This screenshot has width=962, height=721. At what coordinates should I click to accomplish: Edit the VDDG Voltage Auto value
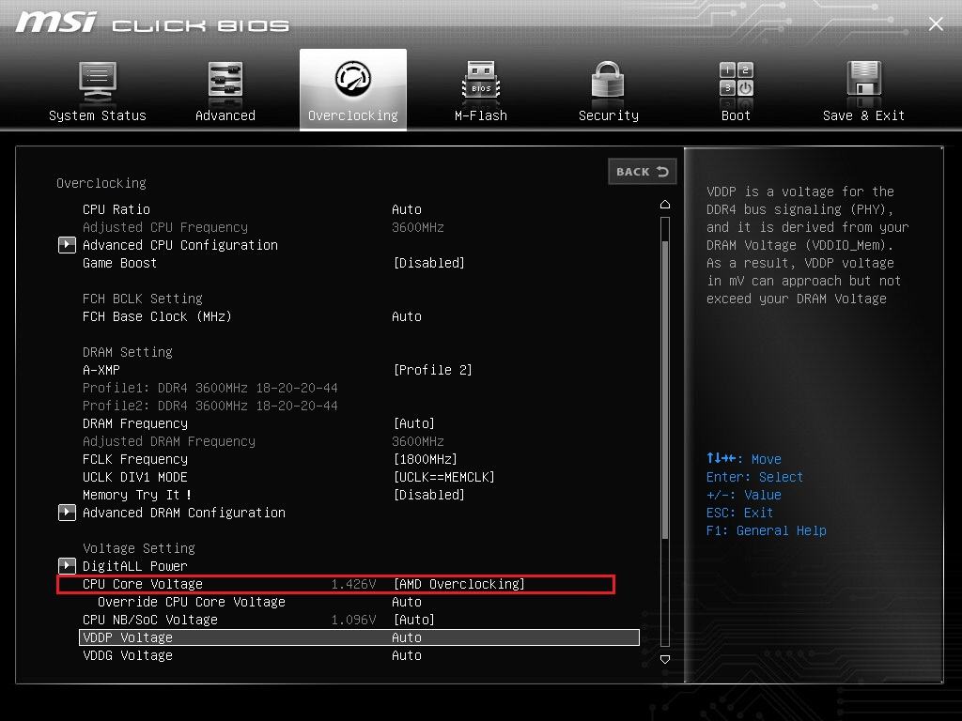pyautogui.click(x=406, y=655)
